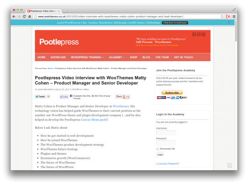Open THE TEAM menu item
The width and height of the screenshot is (248, 185).
162,57
